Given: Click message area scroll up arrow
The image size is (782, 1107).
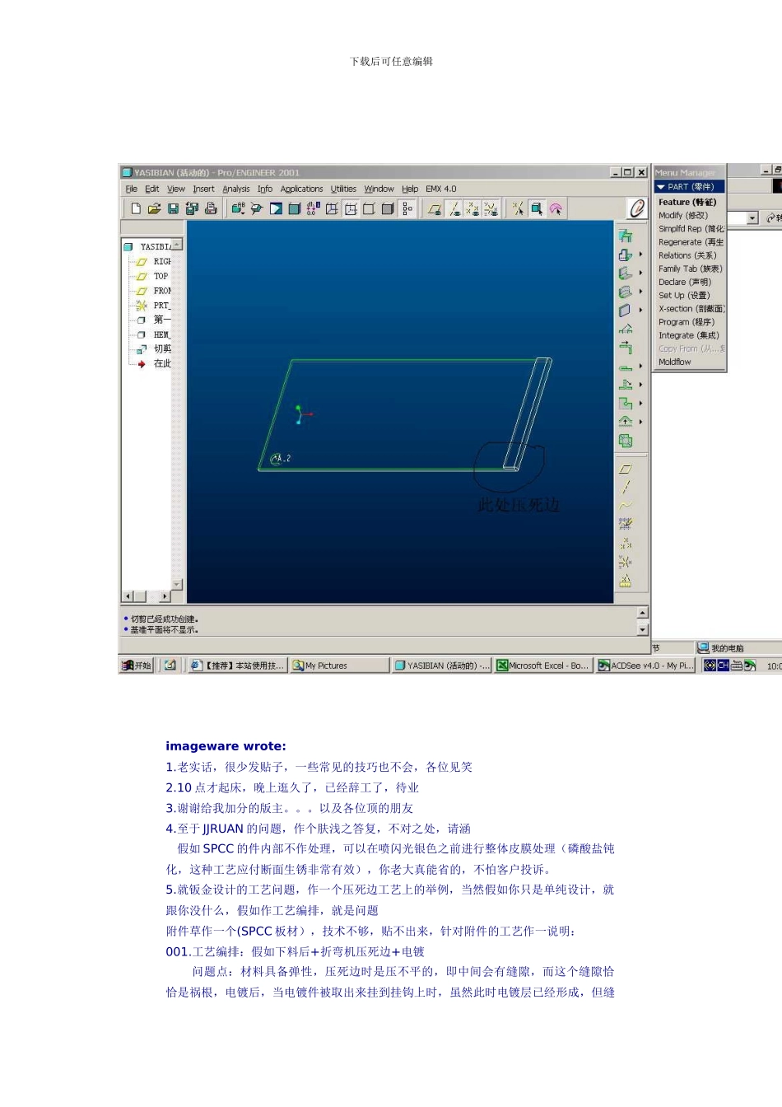Looking at the screenshot, I should pos(643,613).
